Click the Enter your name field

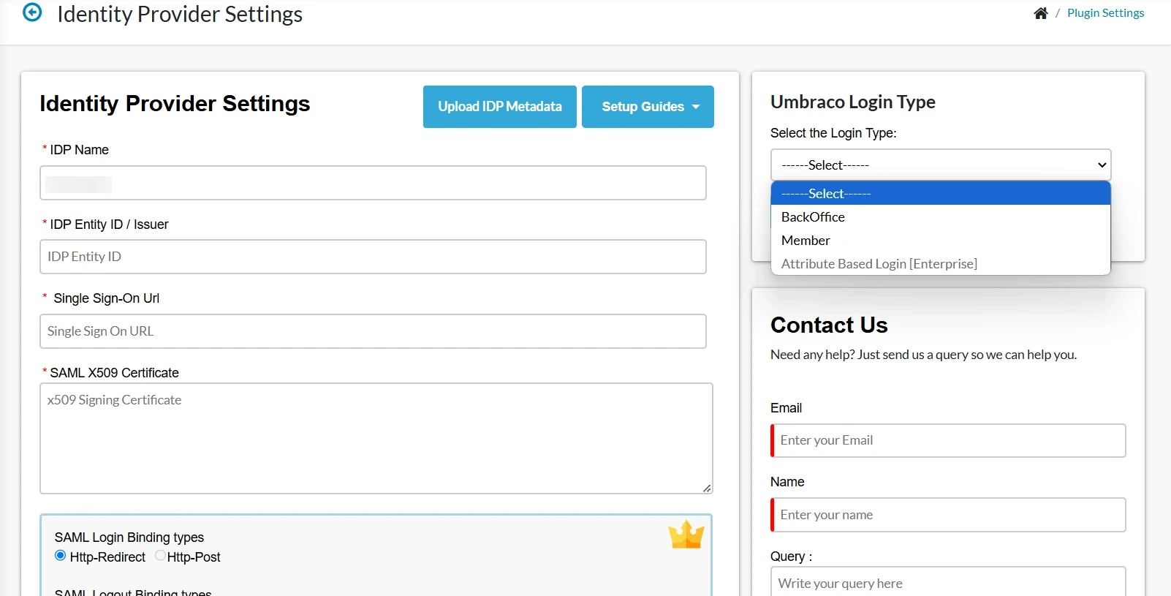[x=948, y=515]
